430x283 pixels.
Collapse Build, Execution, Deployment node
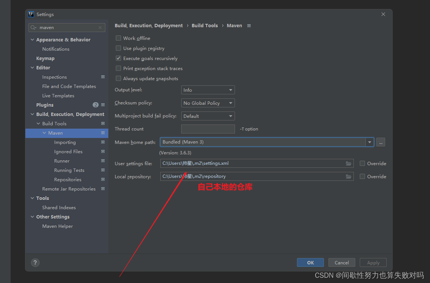pyautogui.click(x=33, y=114)
